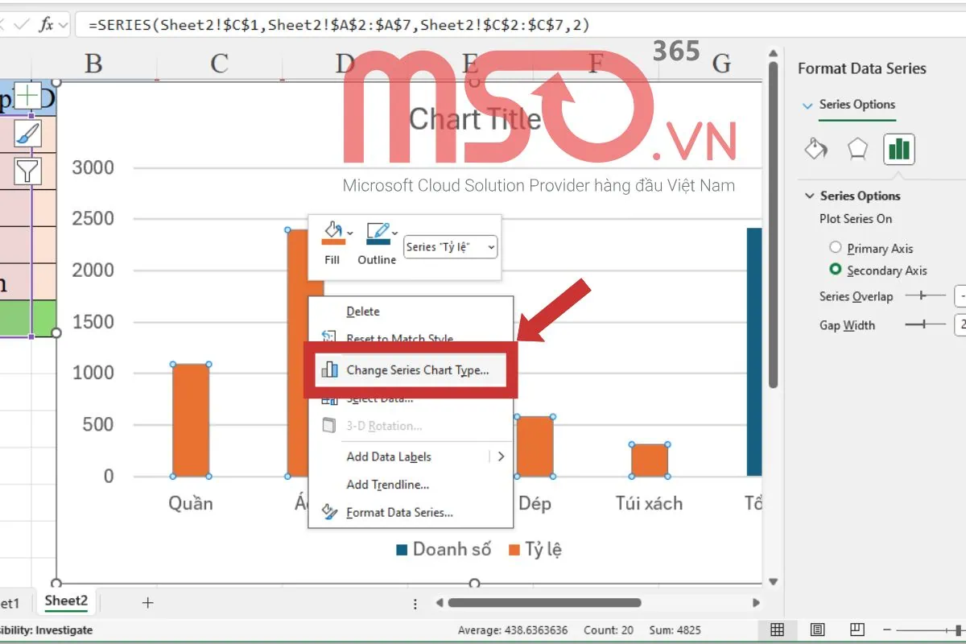Adjust the Gap Width slider

tap(923, 325)
